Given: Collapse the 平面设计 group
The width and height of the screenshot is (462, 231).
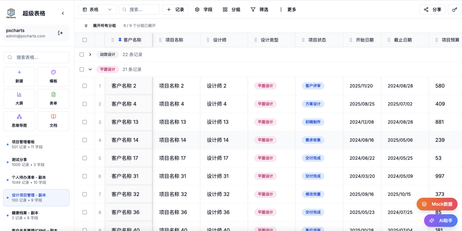Looking at the screenshot, I should pyautogui.click(x=90, y=70).
